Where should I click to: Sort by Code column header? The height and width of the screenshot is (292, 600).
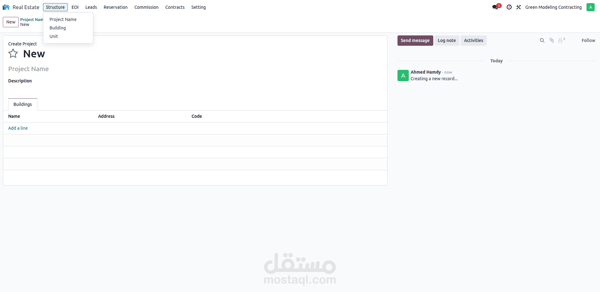(x=197, y=116)
